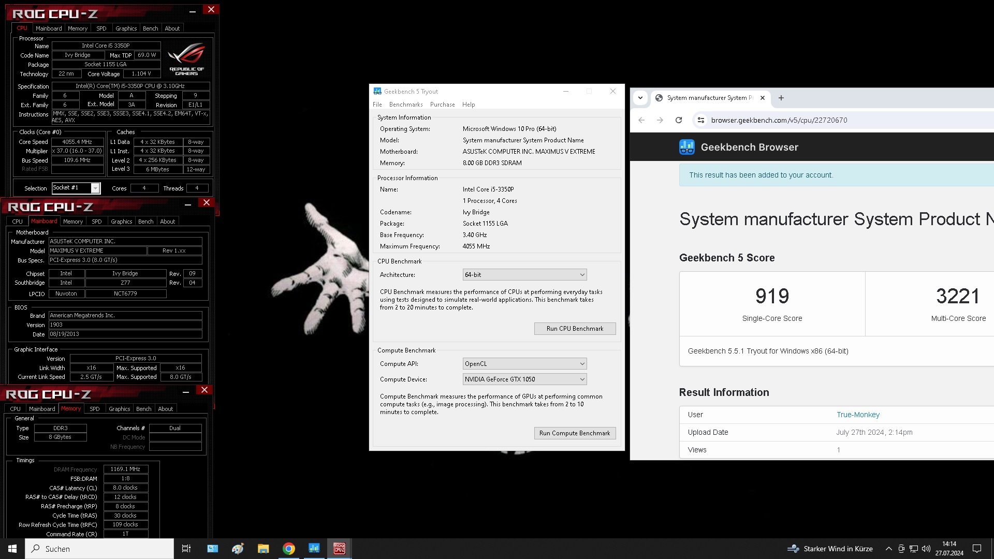Open About tab in top CPU-Z window

click(172, 28)
